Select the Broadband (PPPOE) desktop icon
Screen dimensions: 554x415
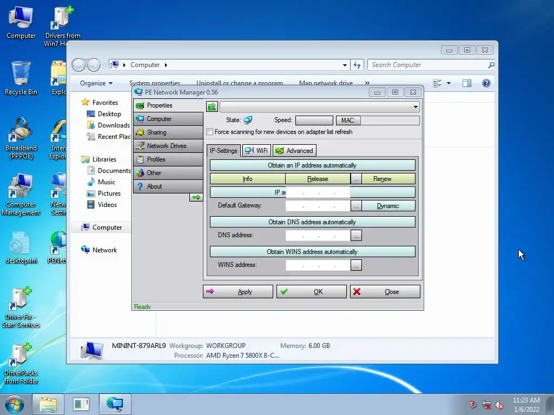(x=21, y=138)
